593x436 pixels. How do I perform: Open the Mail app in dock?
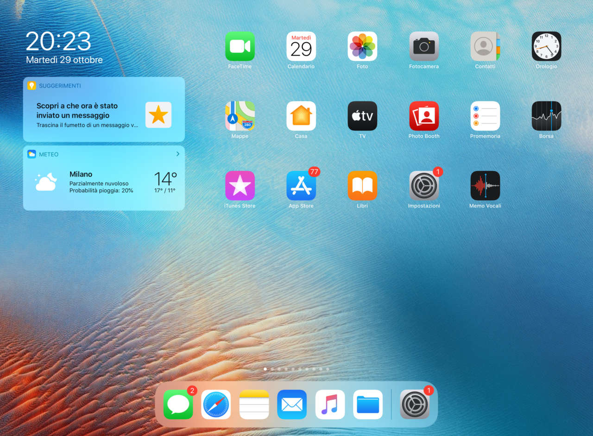pos(292,404)
